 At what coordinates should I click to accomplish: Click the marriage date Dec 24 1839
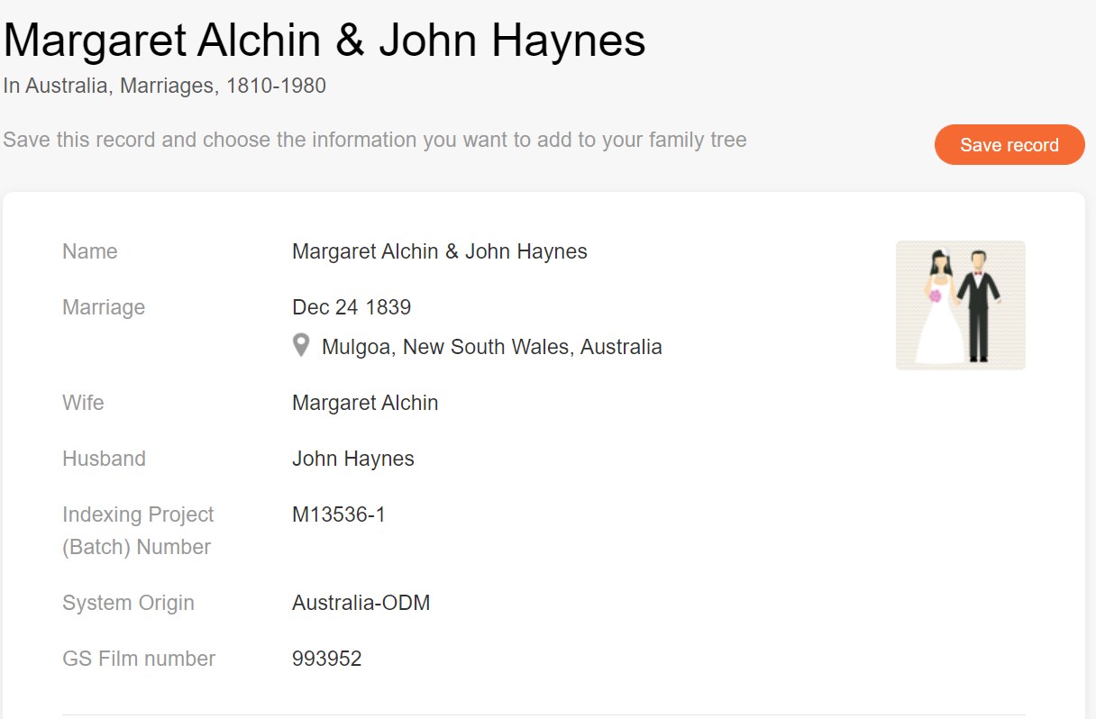click(352, 307)
